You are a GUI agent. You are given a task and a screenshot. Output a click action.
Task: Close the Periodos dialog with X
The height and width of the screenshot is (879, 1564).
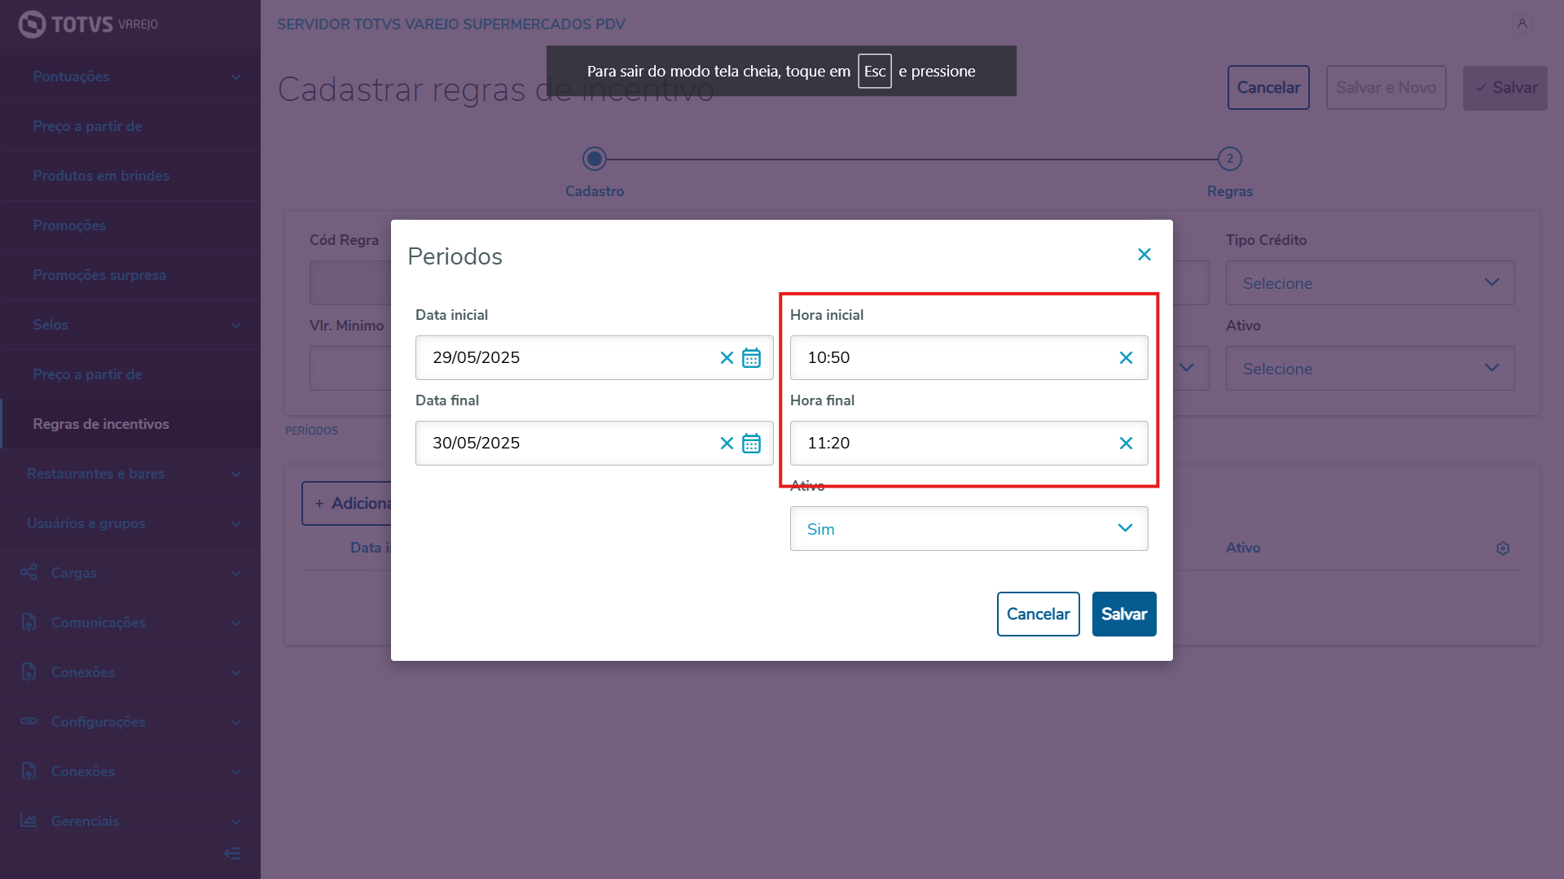[1144, 255]
